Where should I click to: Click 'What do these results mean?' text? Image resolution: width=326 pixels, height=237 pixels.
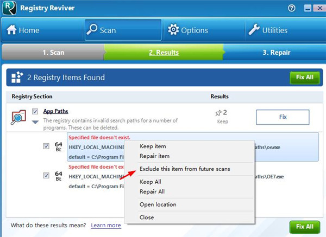[48, 225]
